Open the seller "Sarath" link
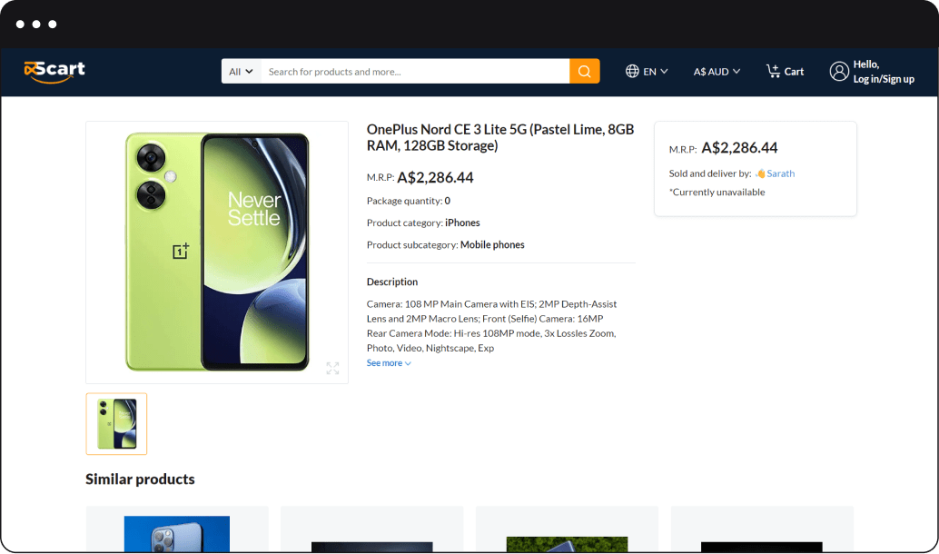The width and height of the screenshot is (939, 554). (779, 173)
